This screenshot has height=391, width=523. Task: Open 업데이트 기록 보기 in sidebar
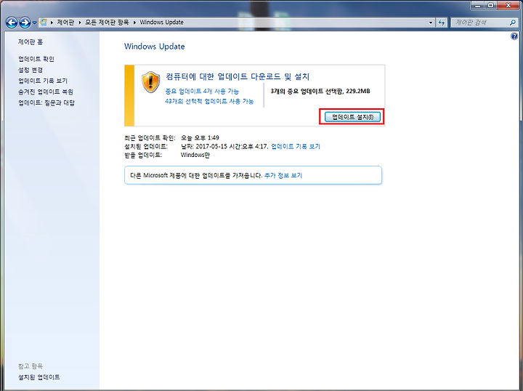click(43, 81)
